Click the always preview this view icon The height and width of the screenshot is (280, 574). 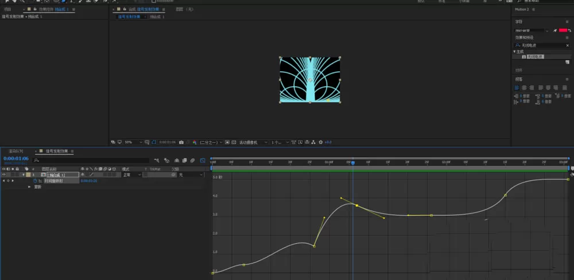click(x=113, y=142)
